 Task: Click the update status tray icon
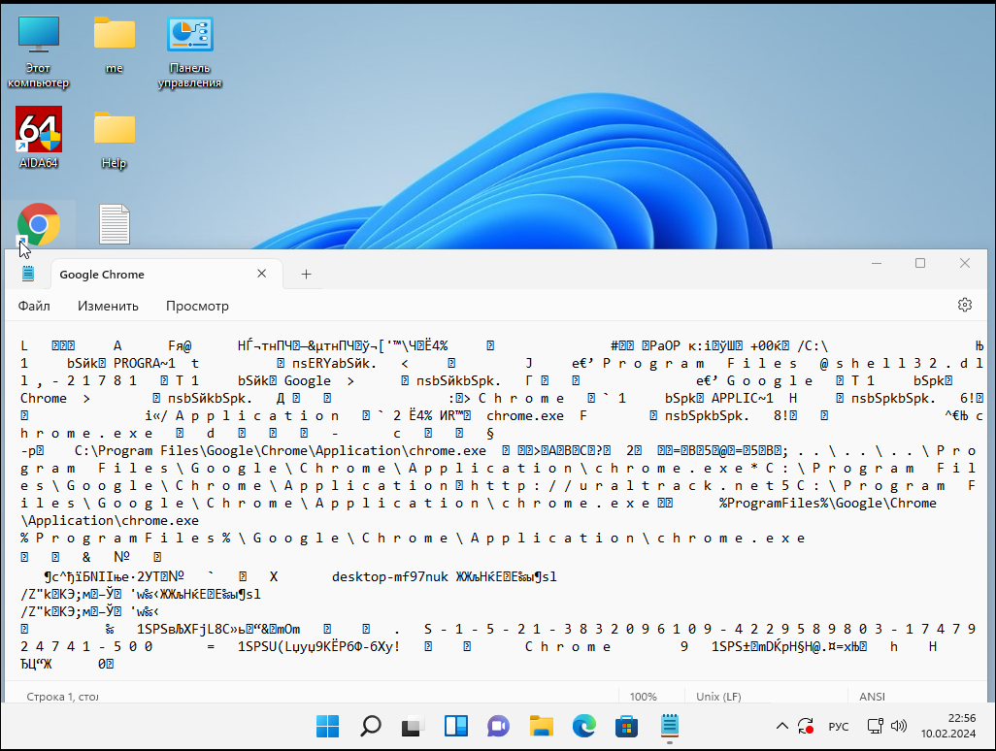(806, 726)
